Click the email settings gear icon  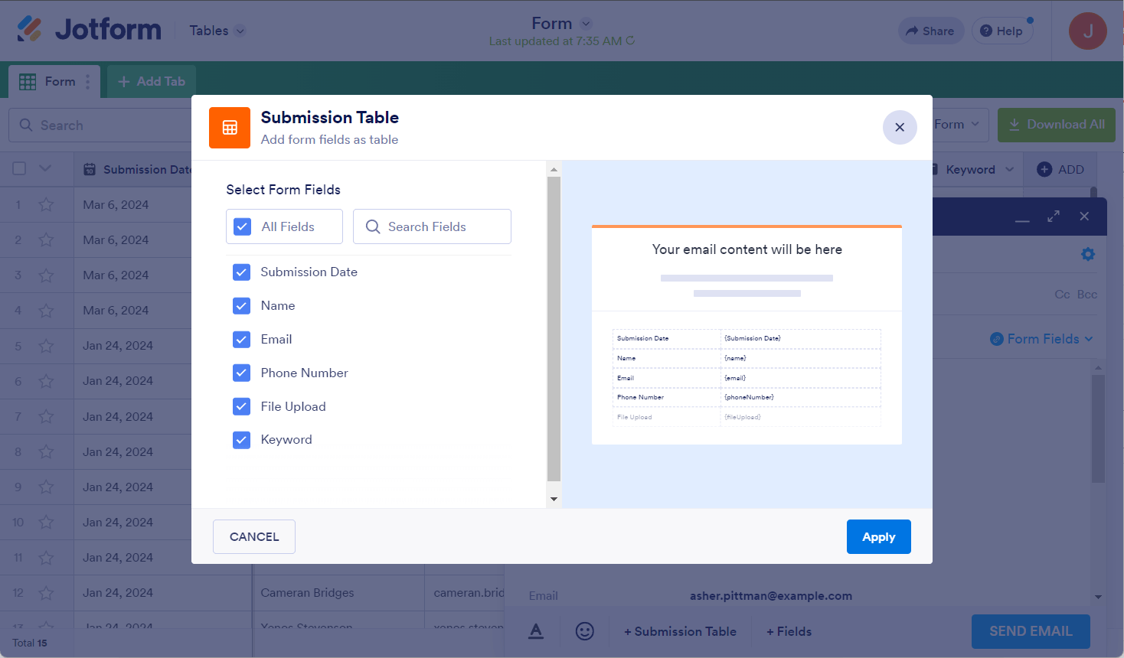point(1087,254)
